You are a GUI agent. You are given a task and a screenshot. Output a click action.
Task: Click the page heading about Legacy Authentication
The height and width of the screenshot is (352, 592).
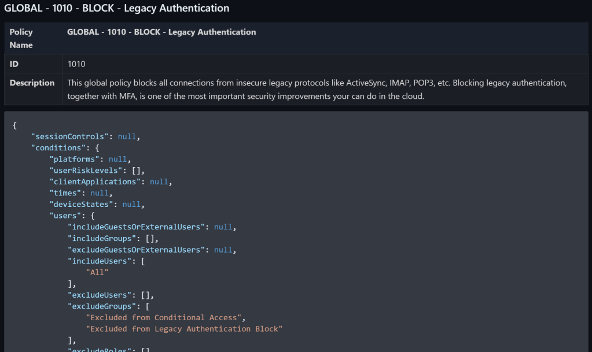(x=117, y=9)
